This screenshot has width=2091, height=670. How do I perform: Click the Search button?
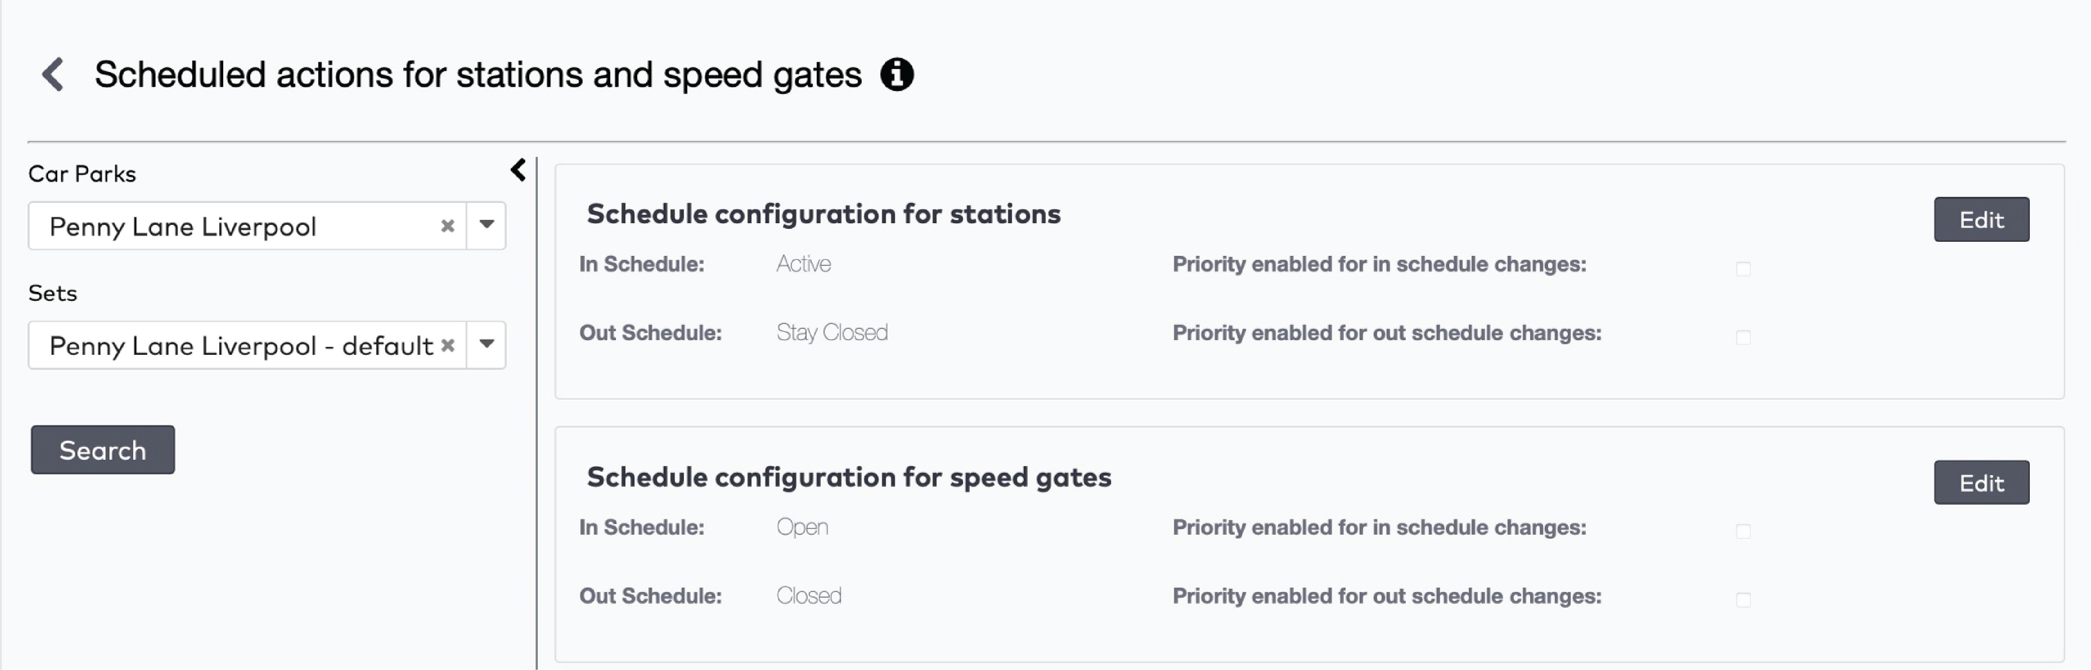pyautogui.click(x=102, y=449)
